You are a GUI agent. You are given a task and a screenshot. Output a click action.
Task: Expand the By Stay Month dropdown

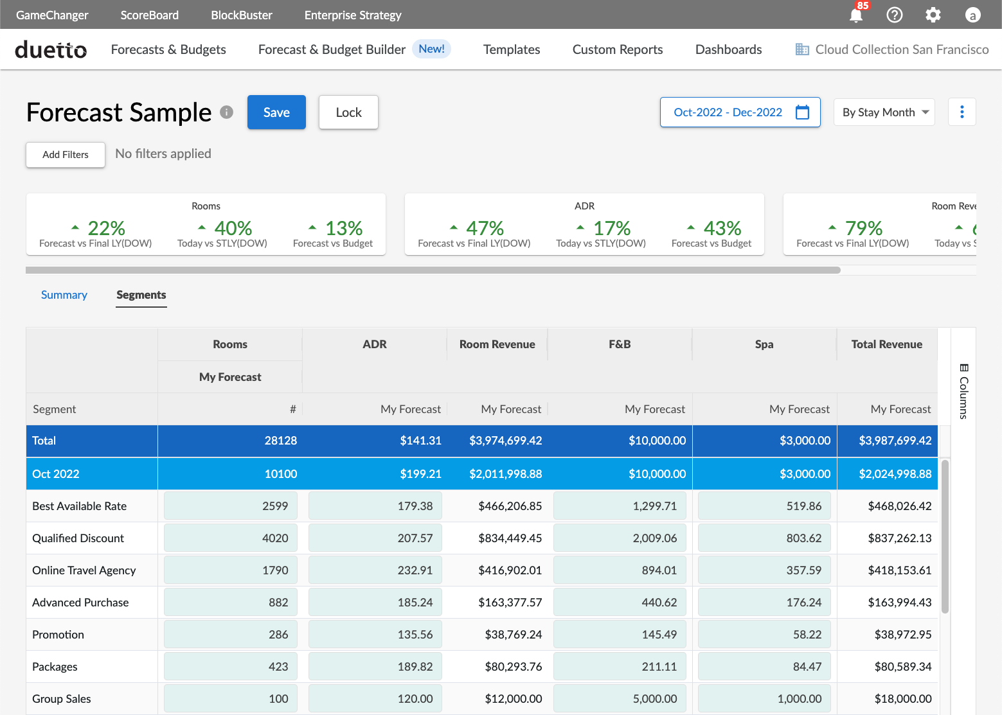coord(884,112)
